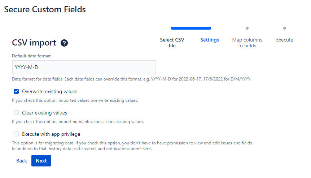Jump to Map columns to fields step

[247, 43]
